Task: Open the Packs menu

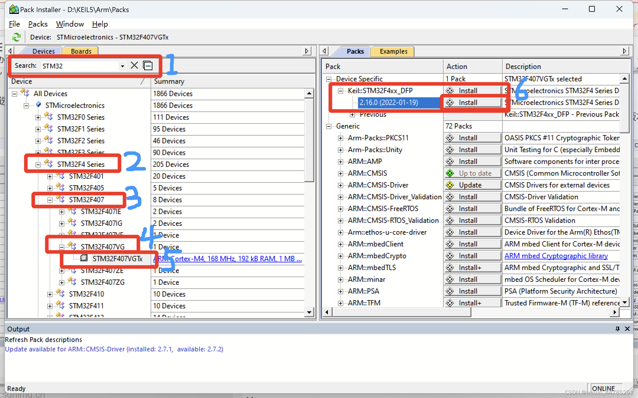Action: click(x=38, y=24)
